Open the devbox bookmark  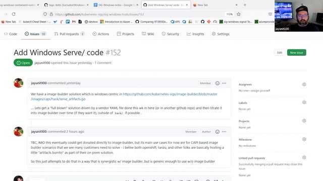pos(91,22)
